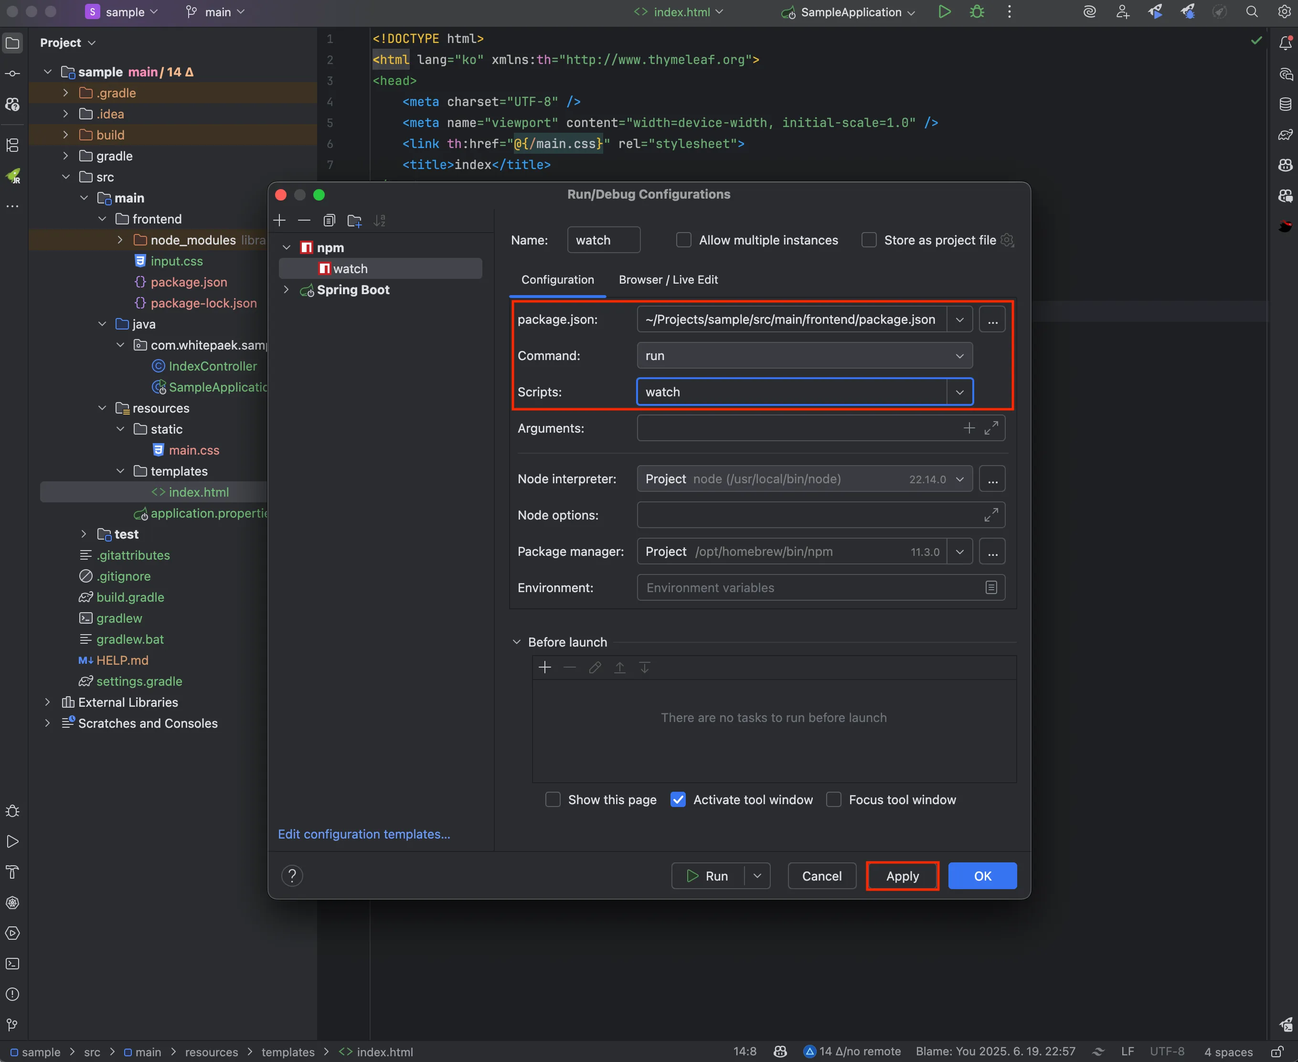Enable Store as project file checkbox
The image size is (1298, 1062).
coord(869,240)
